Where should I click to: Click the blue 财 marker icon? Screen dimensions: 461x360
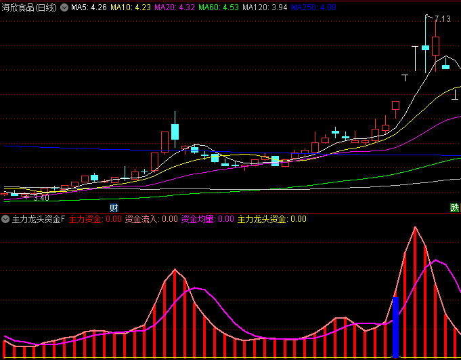114,208
